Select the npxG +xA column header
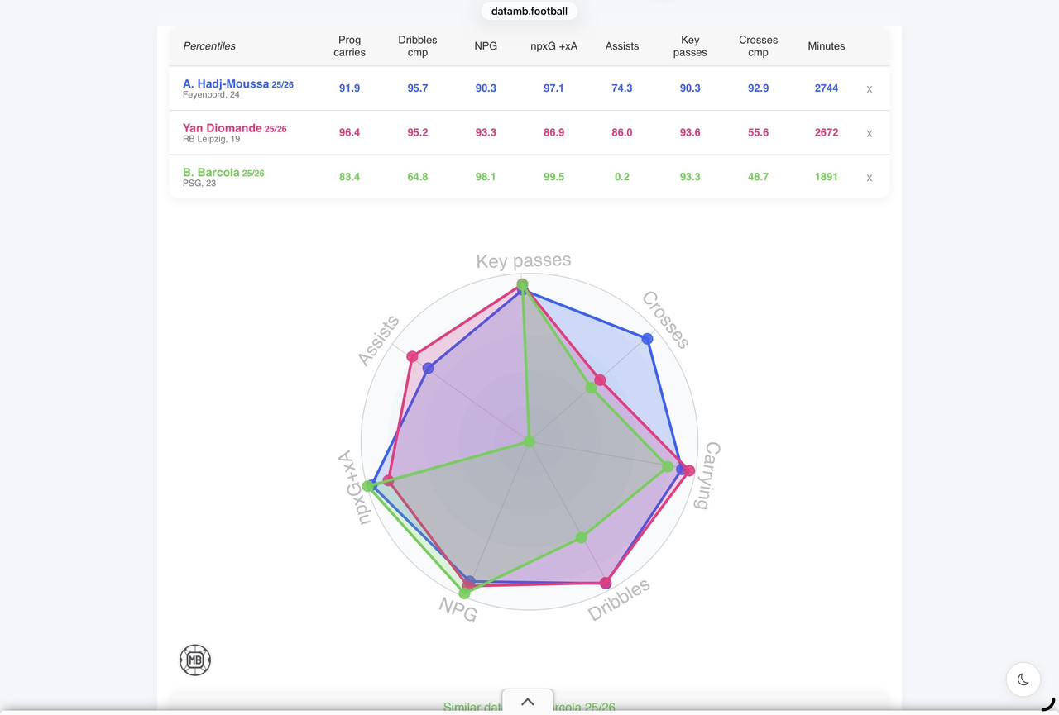The image size is (1059, 715). point(554,46)
